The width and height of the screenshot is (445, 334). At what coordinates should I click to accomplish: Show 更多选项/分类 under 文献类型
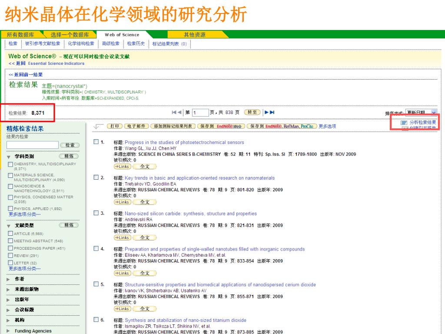[24, 269]
